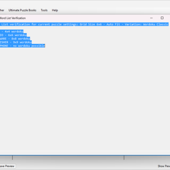
Task: Open the Tools menu
Action: 44,10
